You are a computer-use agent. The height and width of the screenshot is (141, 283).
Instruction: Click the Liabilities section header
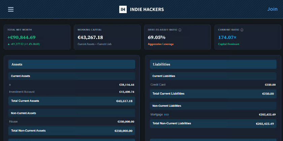[x=213, y=64]
